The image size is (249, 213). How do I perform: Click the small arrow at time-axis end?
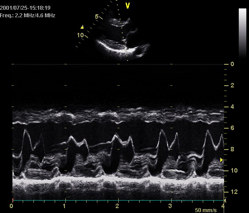point(225,201)
